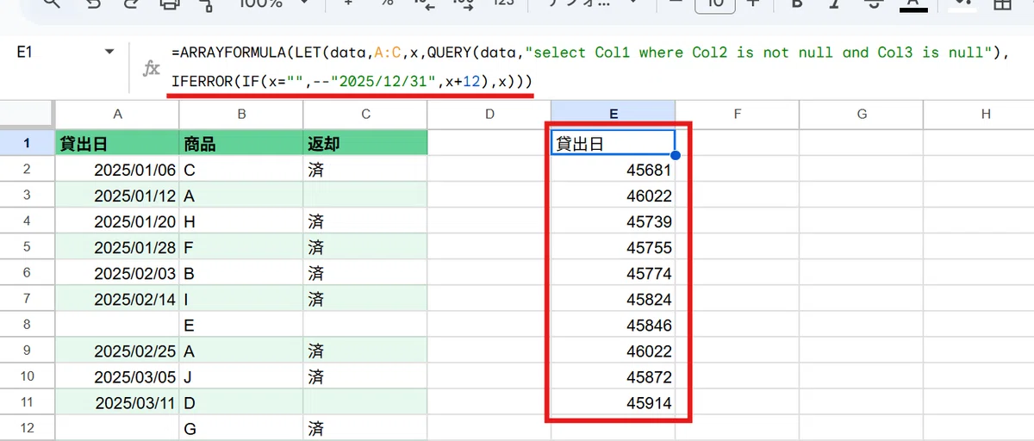Click product cell D in row 11
Image resolution: width=1034 pixels, height=441 pixels.
(241, 402)
